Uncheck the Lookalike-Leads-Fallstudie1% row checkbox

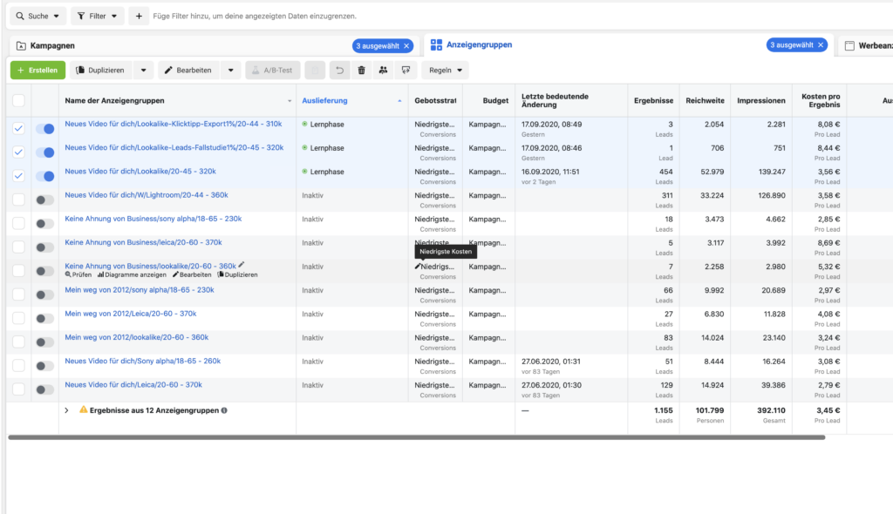click(x=19, y=152)
